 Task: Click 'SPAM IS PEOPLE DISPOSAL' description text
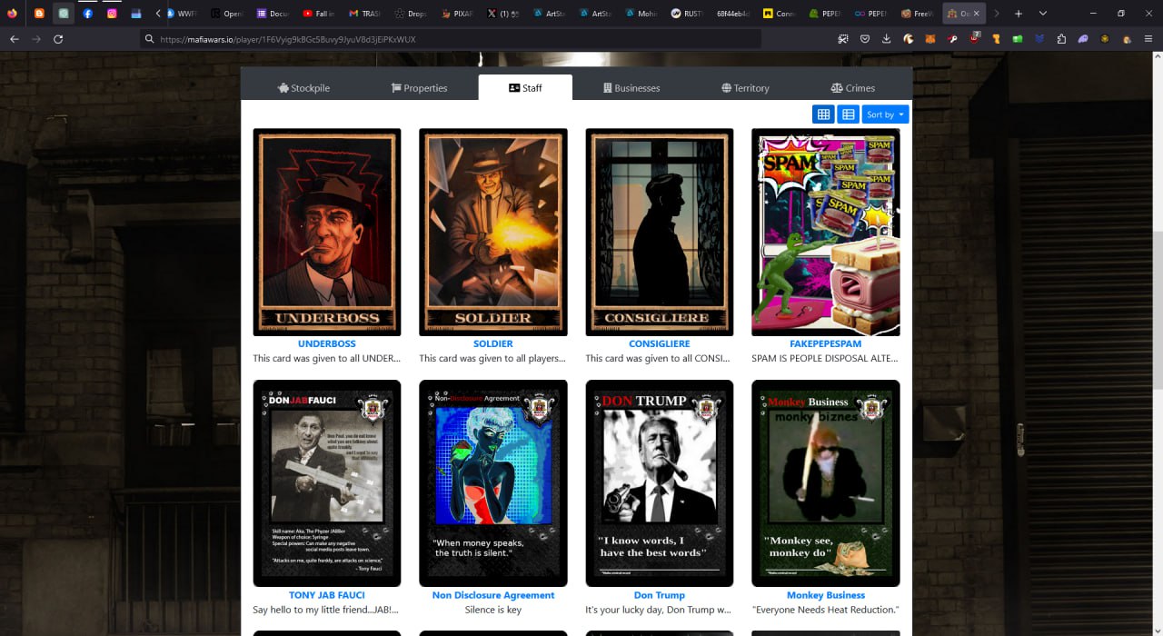[826, 359]
